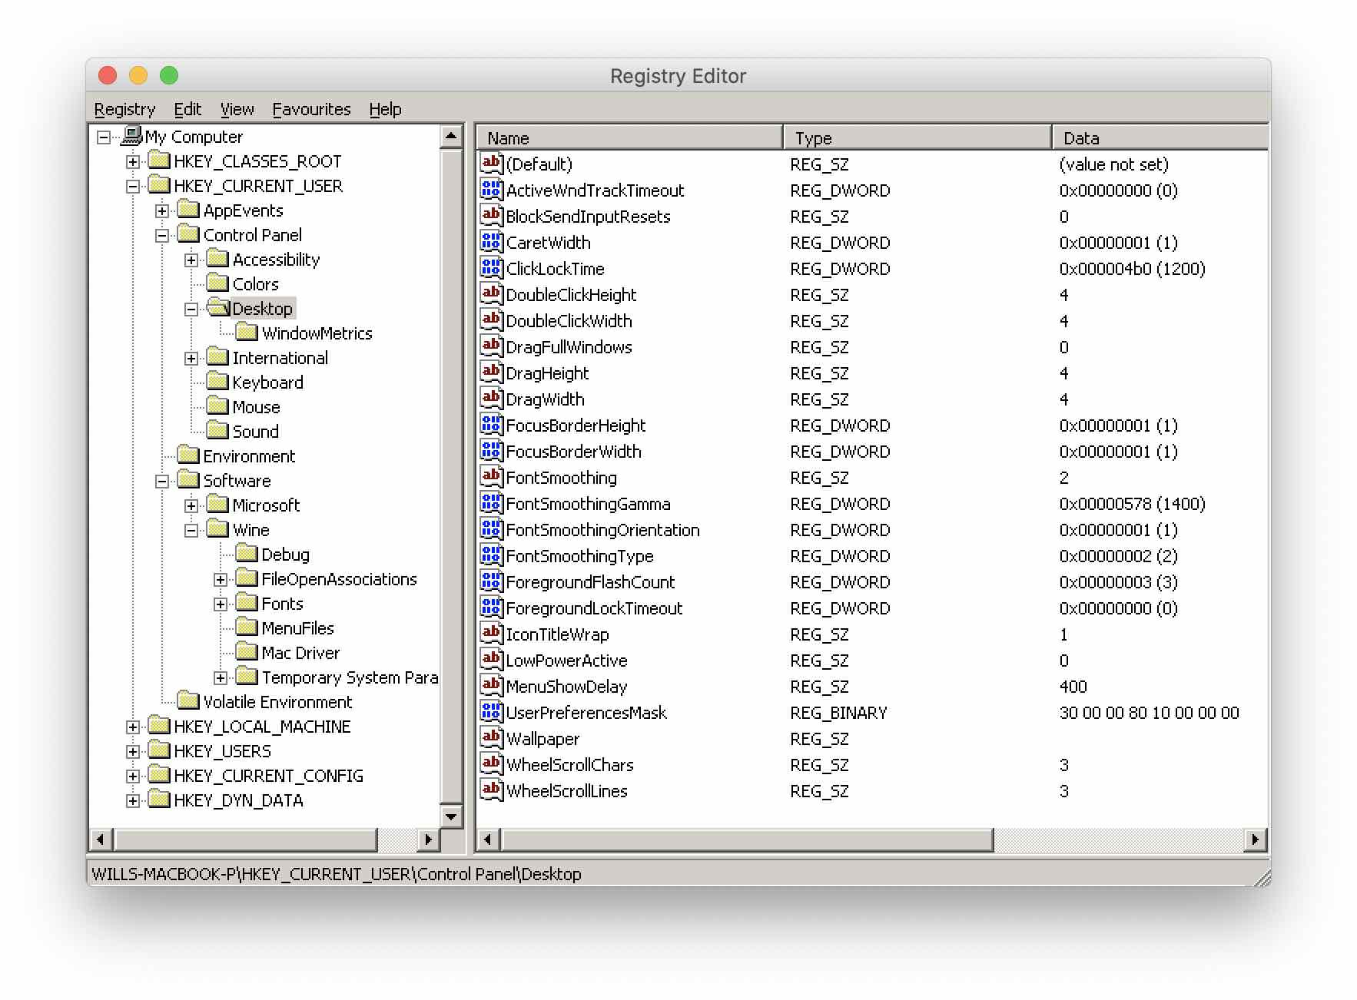Expand the HKEY_CLASSES_ROOT node
The image size is (1357, 1000).
pyautogui.click(x=133, y=161)
